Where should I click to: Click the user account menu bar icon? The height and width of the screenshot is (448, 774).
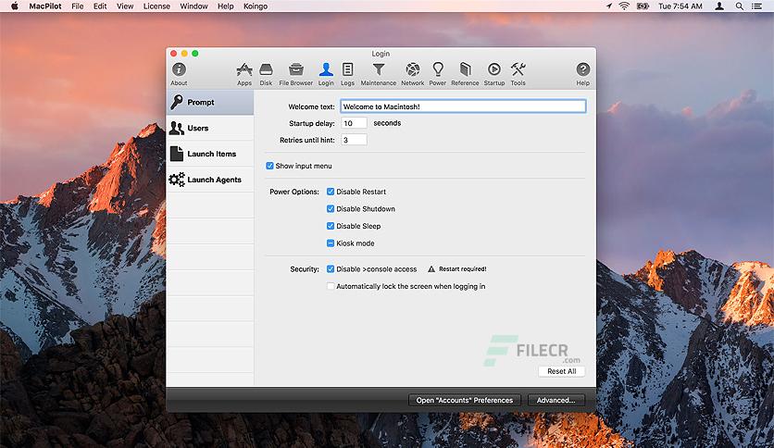click(719, 6)
